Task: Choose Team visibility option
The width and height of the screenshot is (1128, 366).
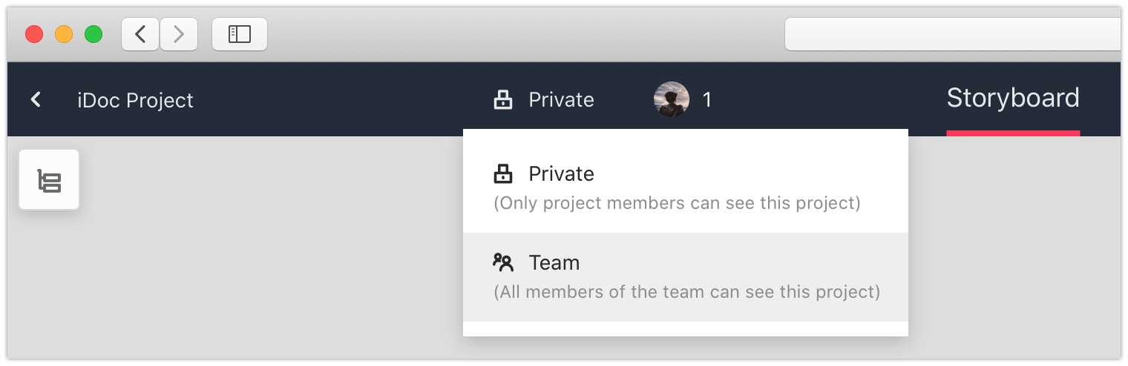Action: pyautogui.click(x=686, y=277)
